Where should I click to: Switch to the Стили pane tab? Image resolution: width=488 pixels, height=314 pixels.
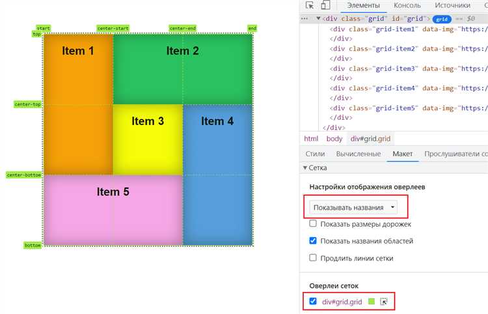click(315, 154)
